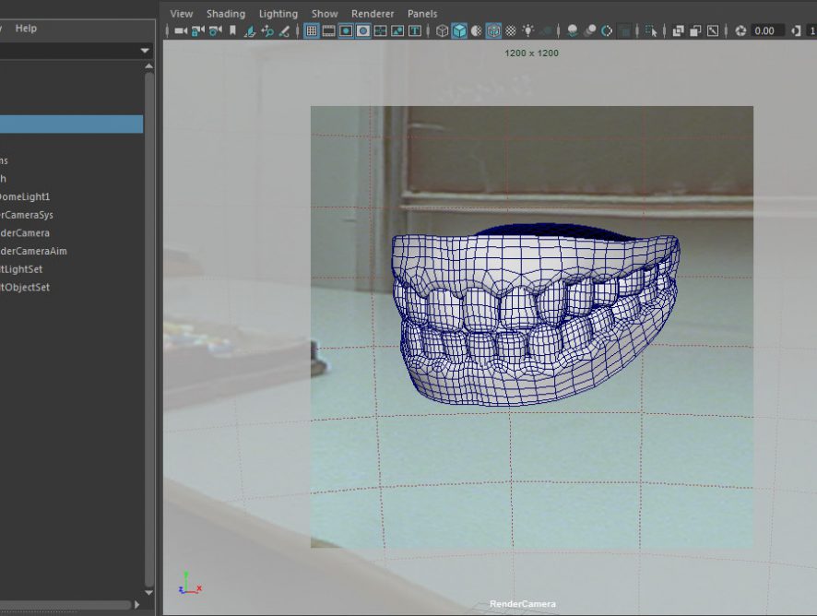817x616 pixels.
Task: Select RenderCameraAim in the Outliner
Action: (33, 251)
